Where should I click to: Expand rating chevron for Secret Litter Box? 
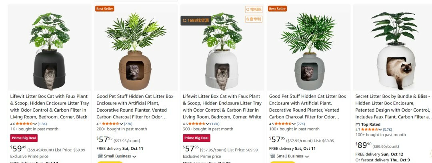pos(380,130)
